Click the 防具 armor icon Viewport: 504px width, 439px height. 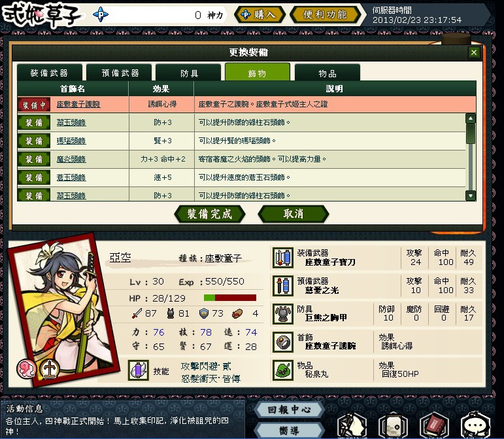[x=283, y=313]
